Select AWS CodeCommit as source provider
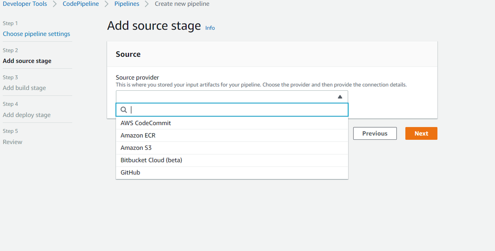 pyautogui.click(x=146, y=123)
